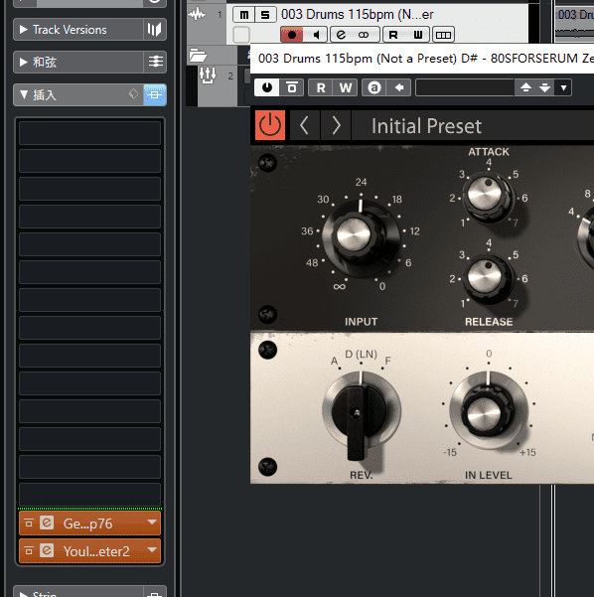Viewport: 594px width, 597px height.
Task: Click the first empty insert slot
Action: click(89, 133)
